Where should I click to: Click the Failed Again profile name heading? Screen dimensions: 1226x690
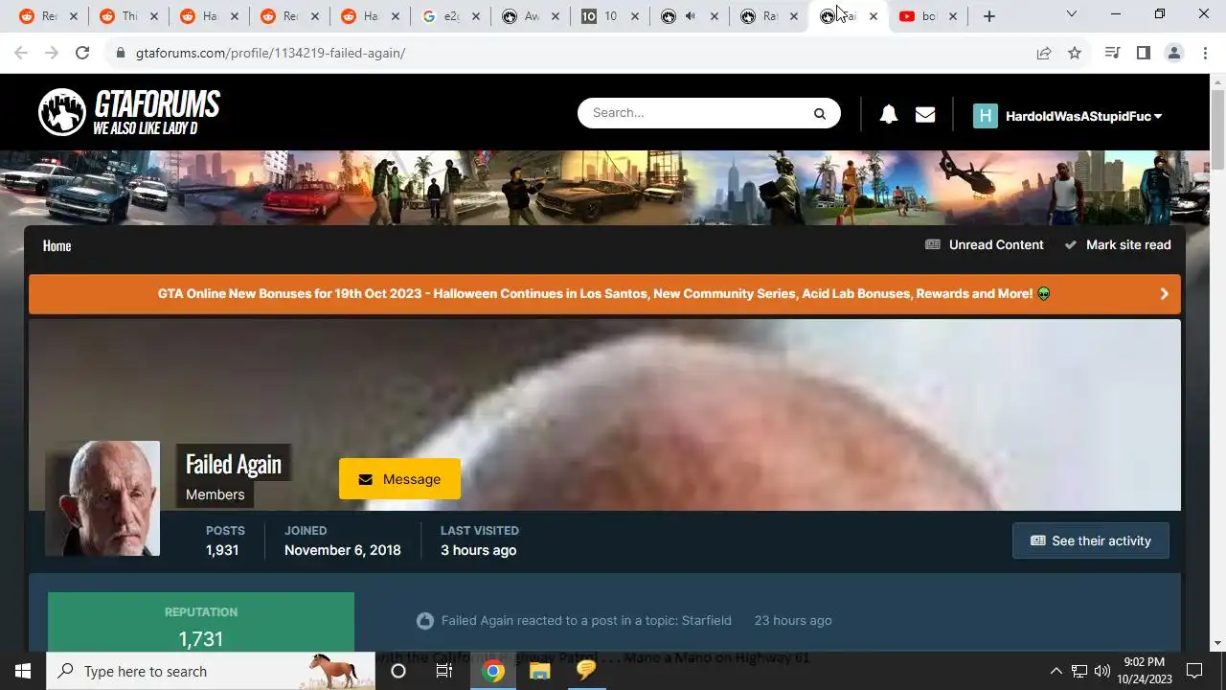[x=234, y=464]
